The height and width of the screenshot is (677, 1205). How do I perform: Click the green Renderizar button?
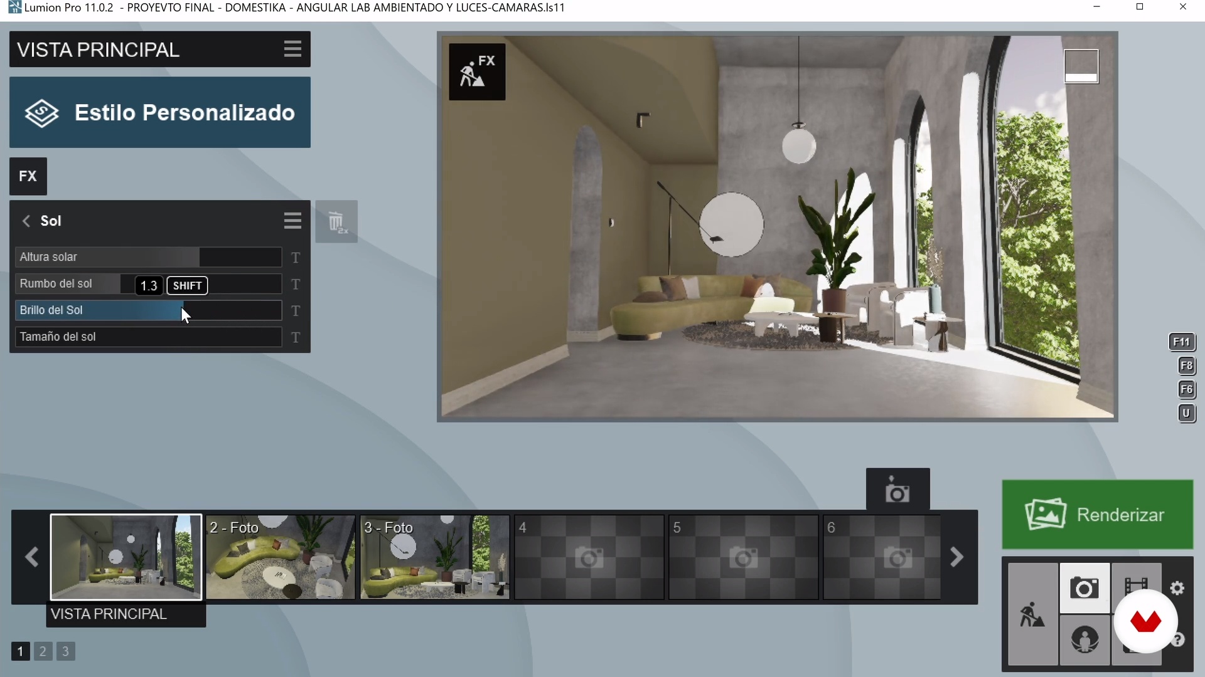click(1098, 515)
